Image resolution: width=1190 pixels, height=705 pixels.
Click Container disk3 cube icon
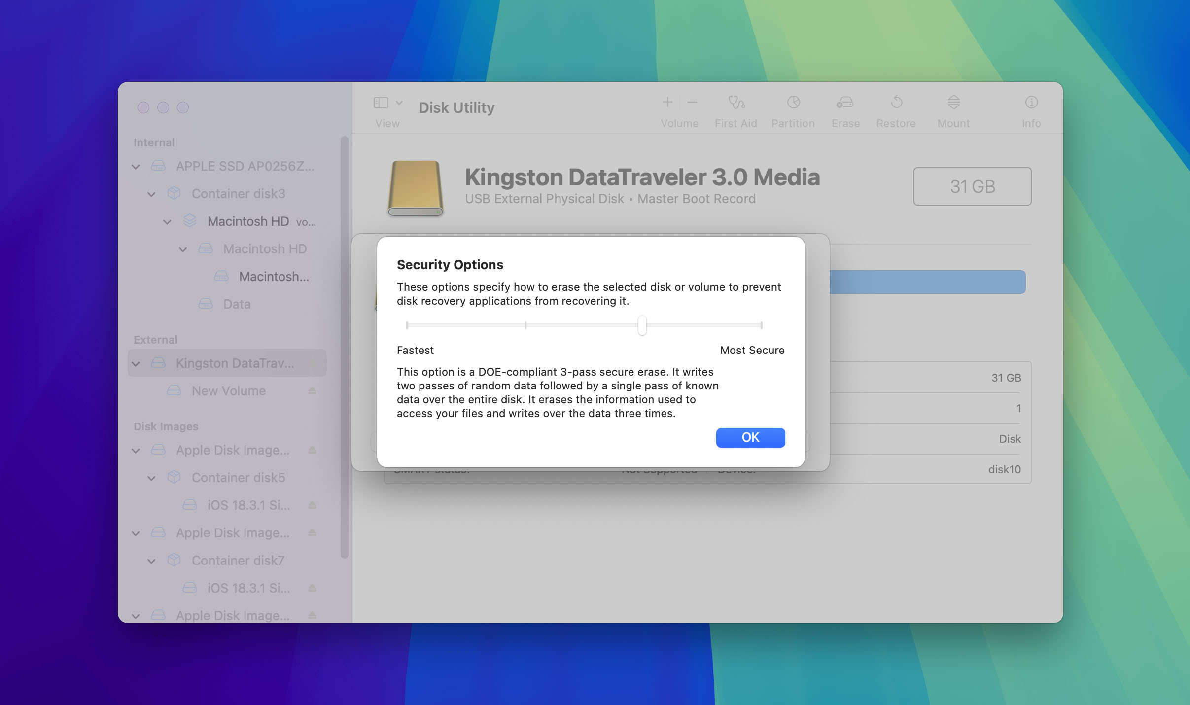click(x=174, y=193)
